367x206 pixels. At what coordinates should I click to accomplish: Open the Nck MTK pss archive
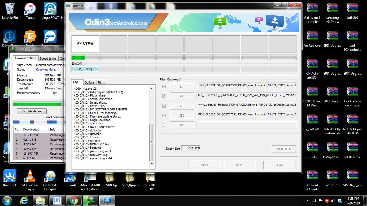click(x=352, y=125)
